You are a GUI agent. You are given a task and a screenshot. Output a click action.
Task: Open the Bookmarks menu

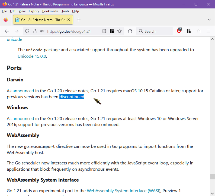pyautogui.click(x=50, y=11)
